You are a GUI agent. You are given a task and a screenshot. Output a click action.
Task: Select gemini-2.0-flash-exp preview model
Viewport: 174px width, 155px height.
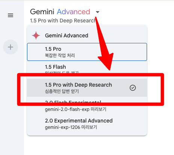click(87, 106)
